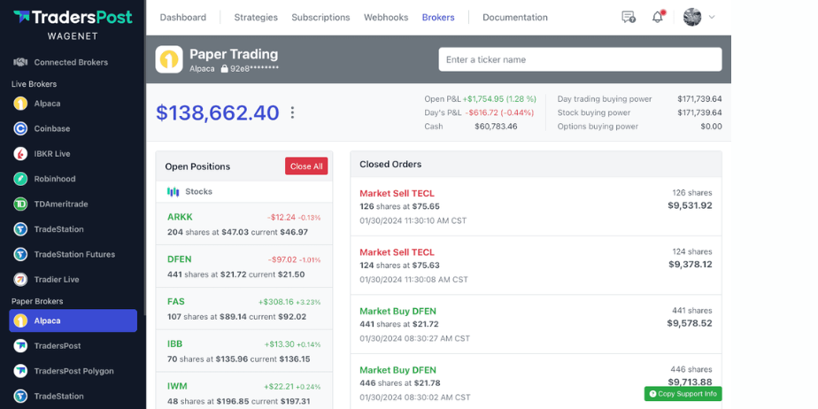This screenshot has width=818, height=409.
Task: Open Market Sell TECL 124 shares order
Action: 536,266
